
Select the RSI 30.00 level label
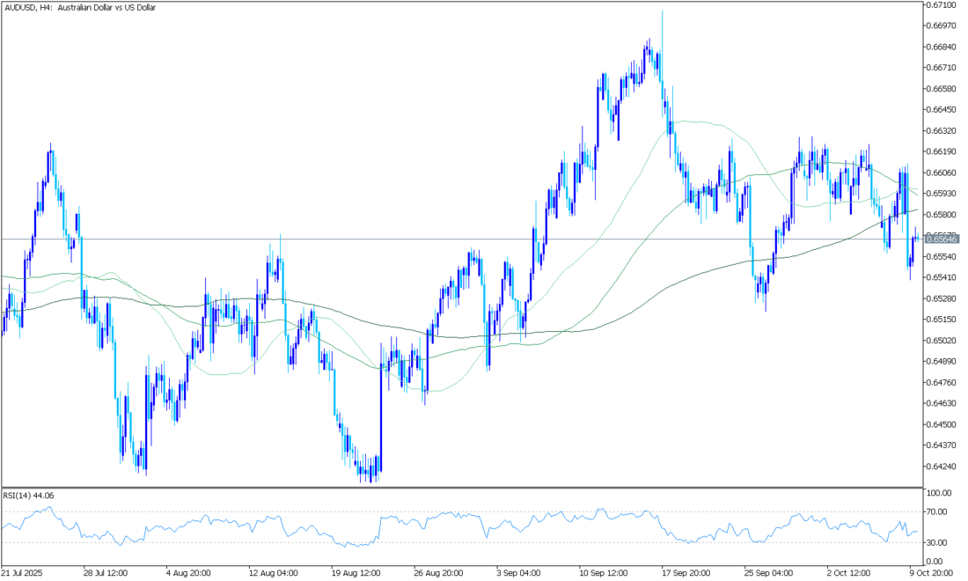(938, 542)
